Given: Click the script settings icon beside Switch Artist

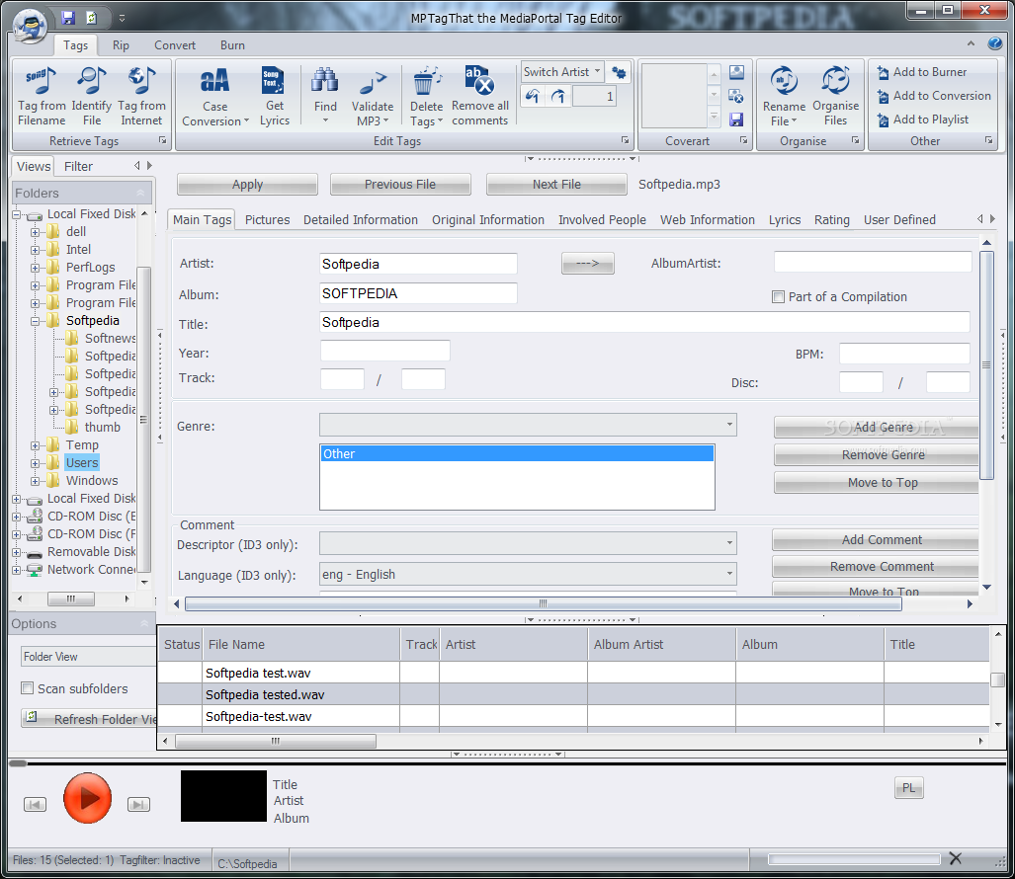Looking at the screenshot, I should click(619, 72).
